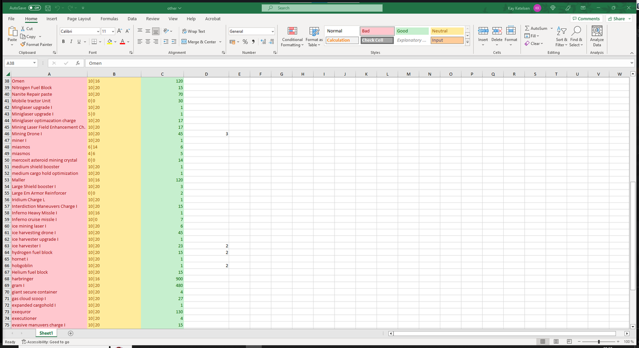This screenshot has height=348, width=639.
Task: Open Sort & Filter menu
Action: point(562,36)
